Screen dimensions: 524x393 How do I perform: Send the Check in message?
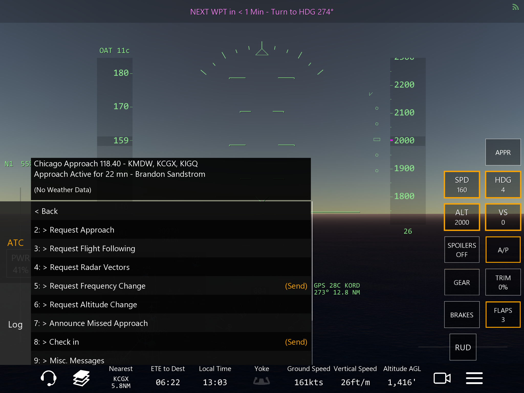click(296, 342)
